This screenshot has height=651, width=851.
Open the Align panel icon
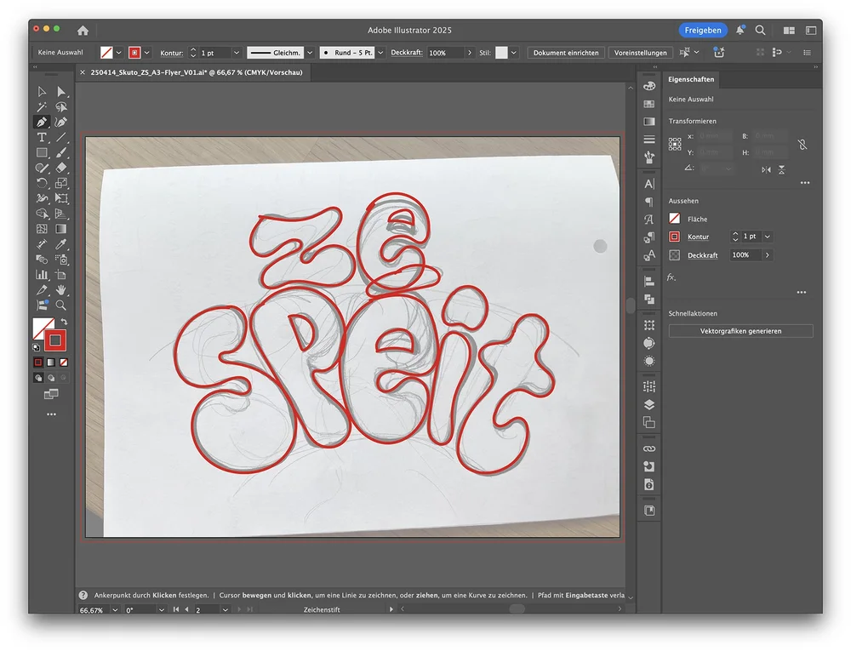pos(649,282)
